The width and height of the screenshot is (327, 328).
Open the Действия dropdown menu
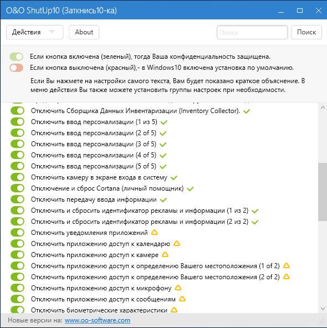[35, 32]
